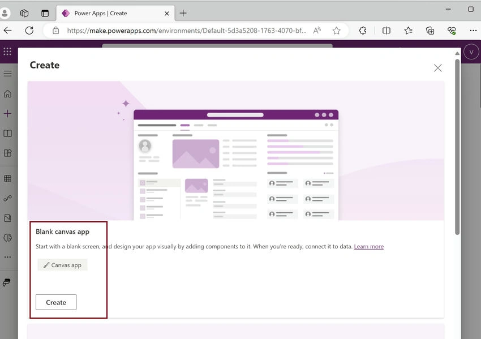Click the tab actions menu icon
The height and width of the screenshot is (339, 481).
[x=45, y=13]
